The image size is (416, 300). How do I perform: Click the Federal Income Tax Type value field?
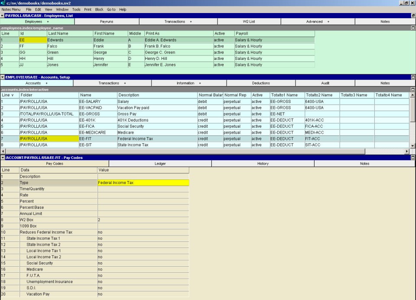click(x=143, y=183)
